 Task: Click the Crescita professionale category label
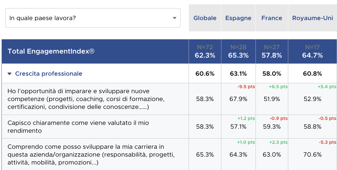(48, 74)
